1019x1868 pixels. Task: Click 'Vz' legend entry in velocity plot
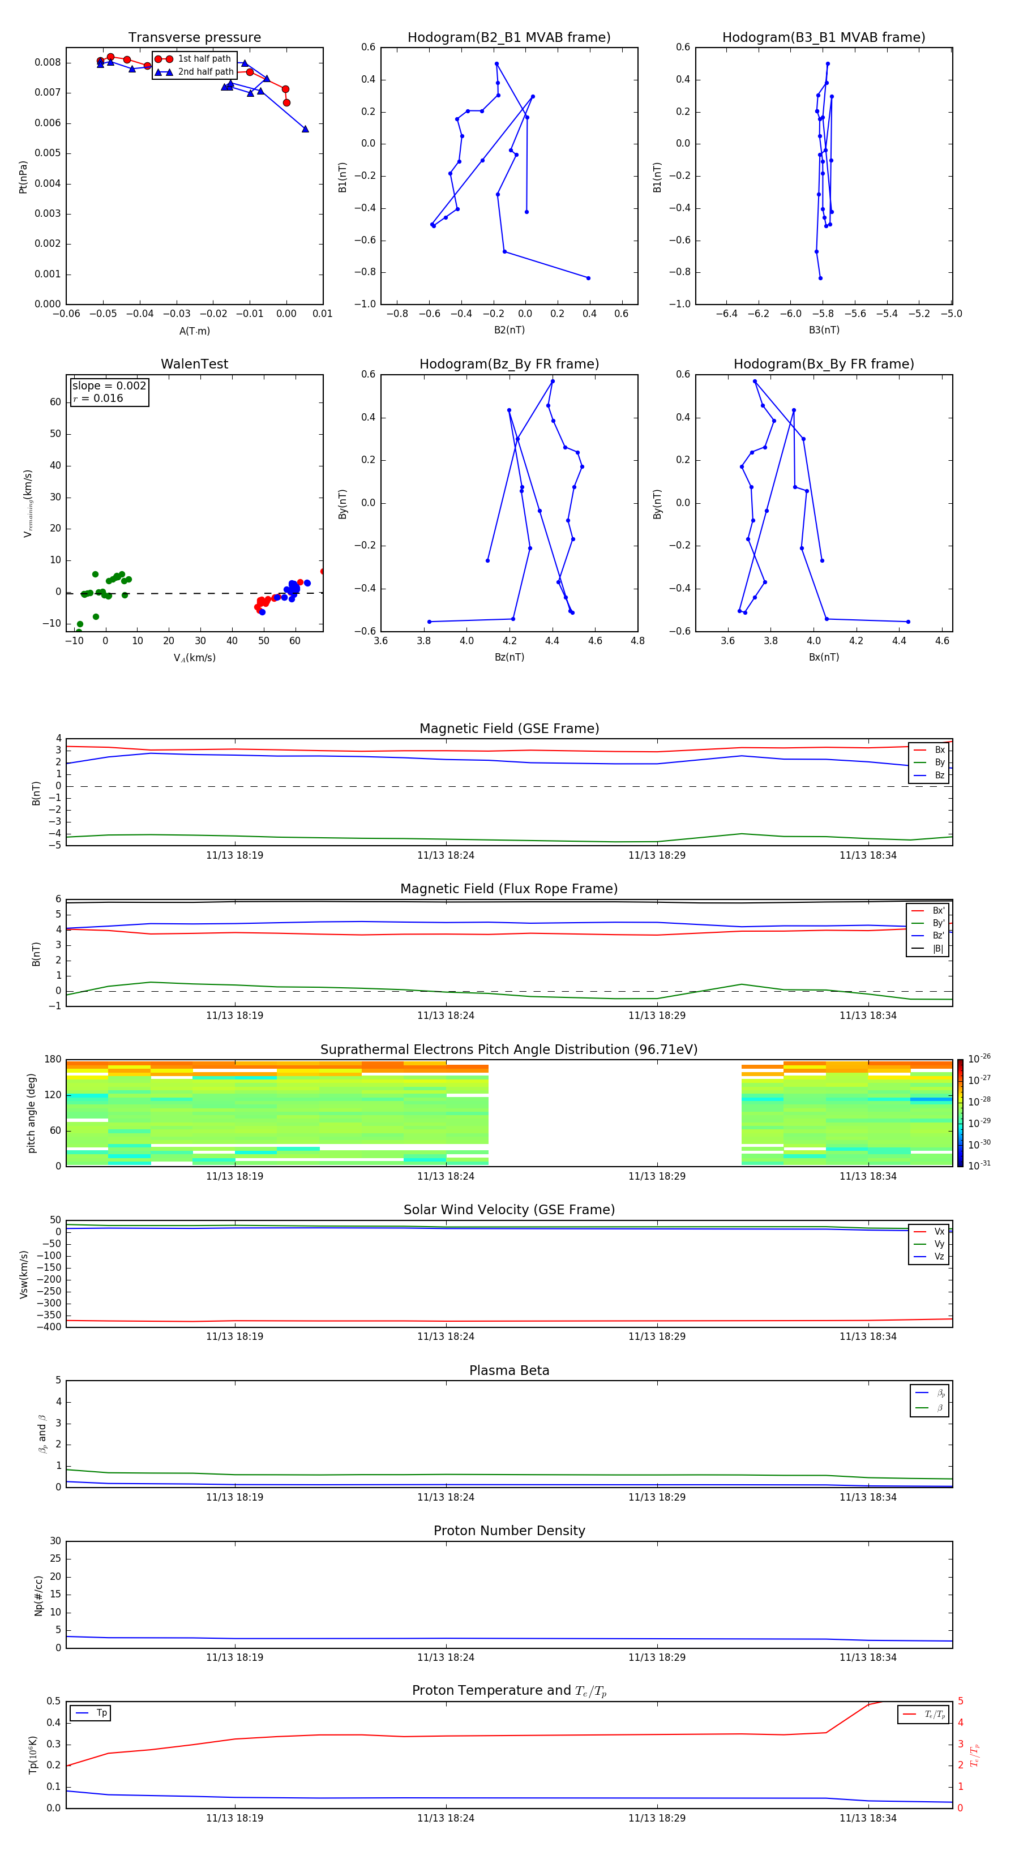click(929, 1257)
